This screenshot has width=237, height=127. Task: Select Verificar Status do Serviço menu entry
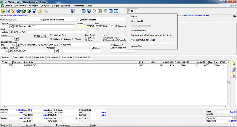pyautogui.click(x=143, y=40)
